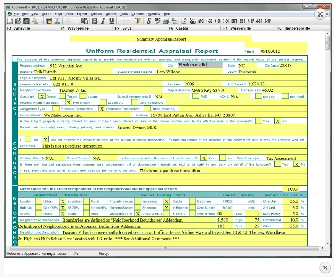Select the F3 - Asheville shortcut

click(18, 28)
